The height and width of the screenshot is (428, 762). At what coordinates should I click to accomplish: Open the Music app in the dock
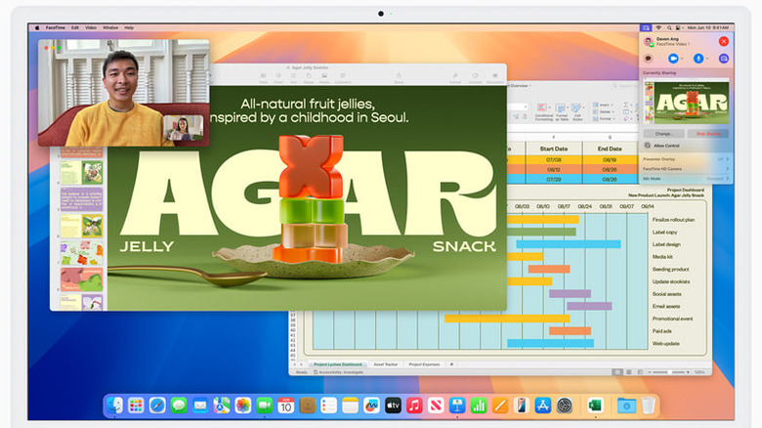tap(414, 405)
